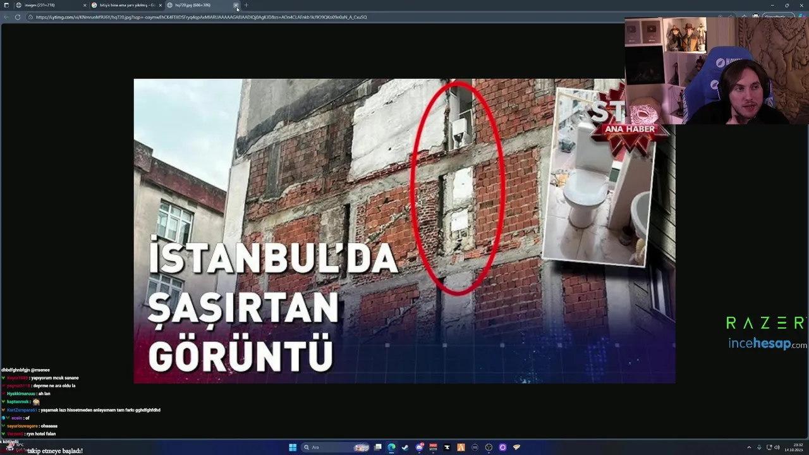The height and width of the screenshot is (455, 809).
Task: Click ecein's chat message 'of'
Action: coord(16,418)
